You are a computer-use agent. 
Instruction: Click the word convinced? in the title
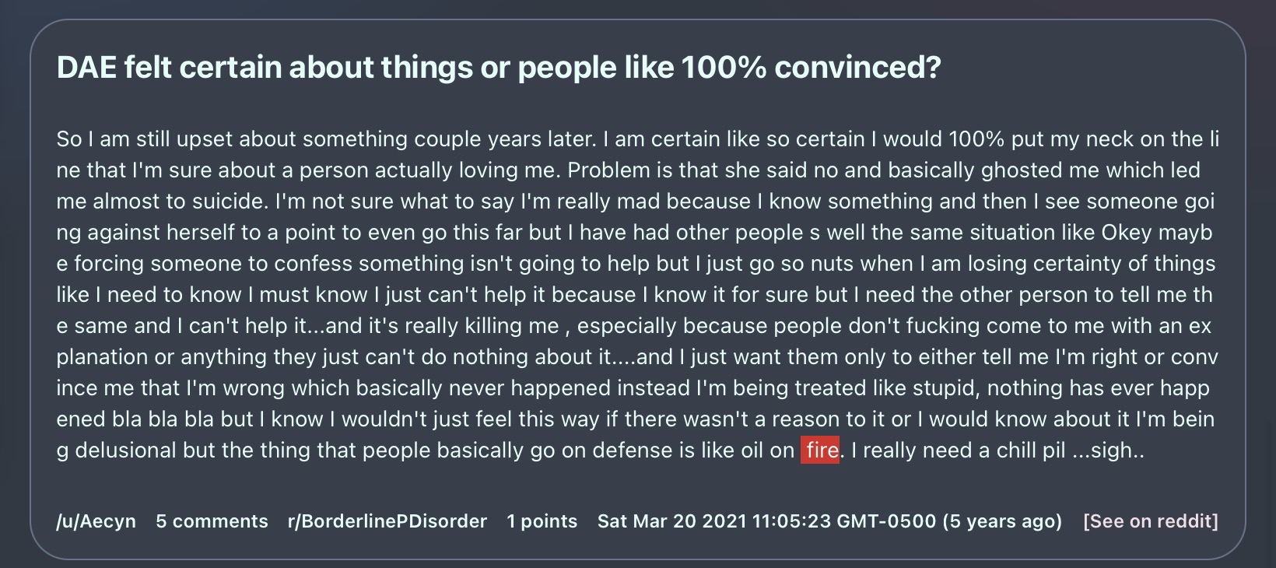tap(858, 68)
